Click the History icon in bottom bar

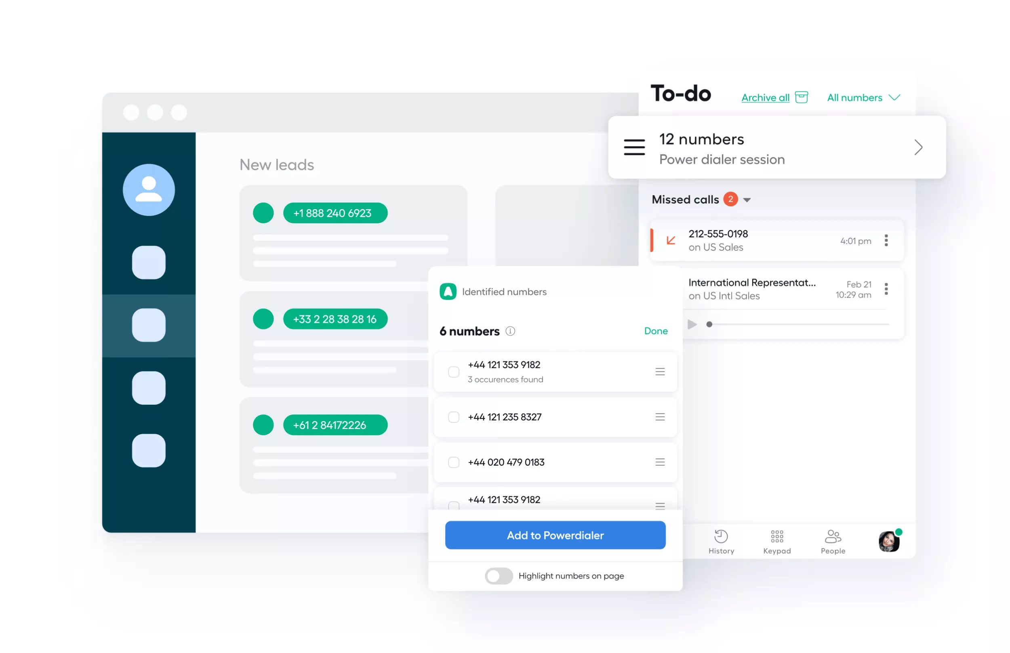click(722, 537)
